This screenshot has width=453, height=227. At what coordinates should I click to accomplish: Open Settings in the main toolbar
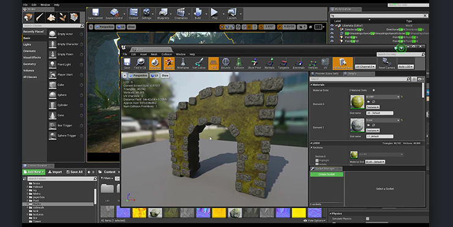click(146, 14)
